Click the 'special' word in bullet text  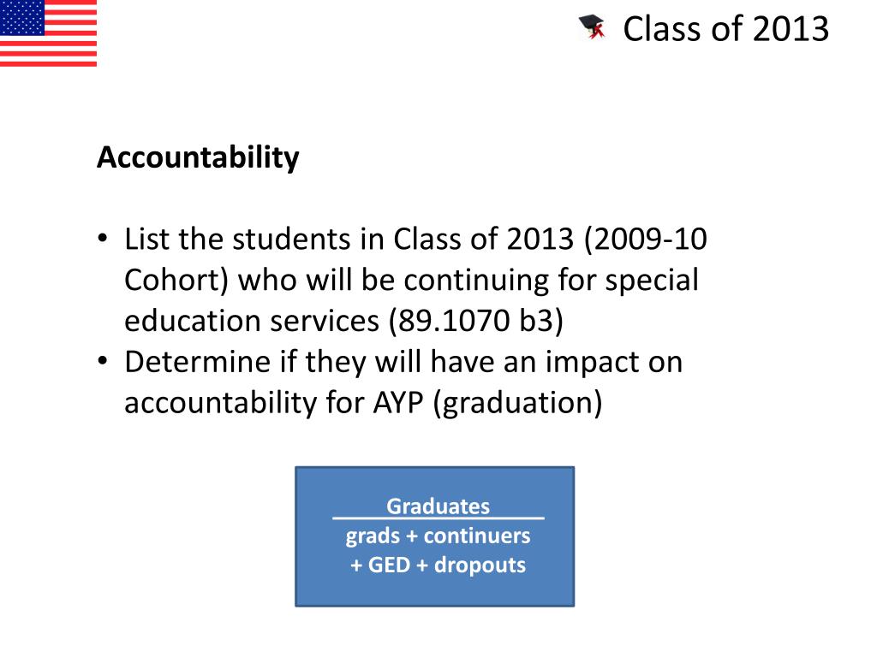pyautogui.click(x=652, y=281)
